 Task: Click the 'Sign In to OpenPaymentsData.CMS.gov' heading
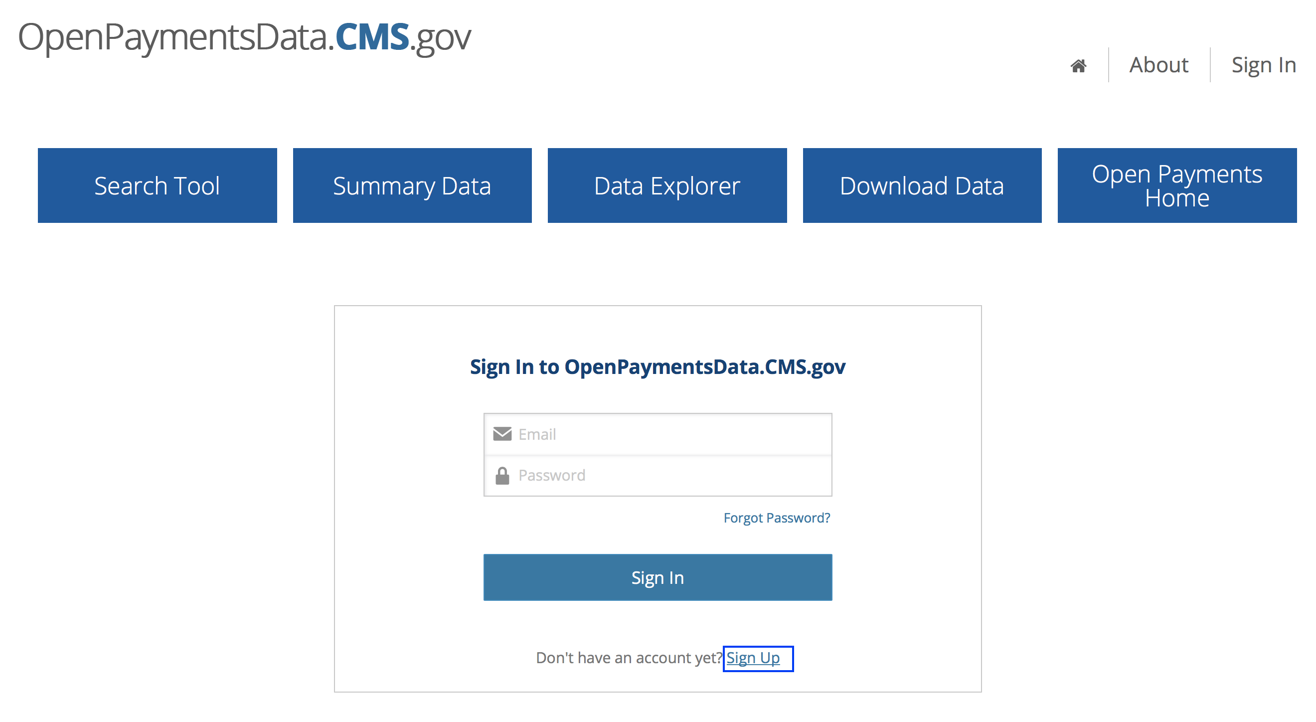click(x=658, y=367)
